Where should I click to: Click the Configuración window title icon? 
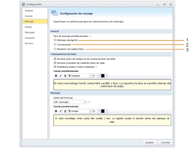(23, 4)
